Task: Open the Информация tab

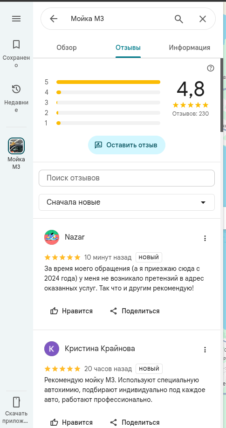Action: [x=190, y=48]
